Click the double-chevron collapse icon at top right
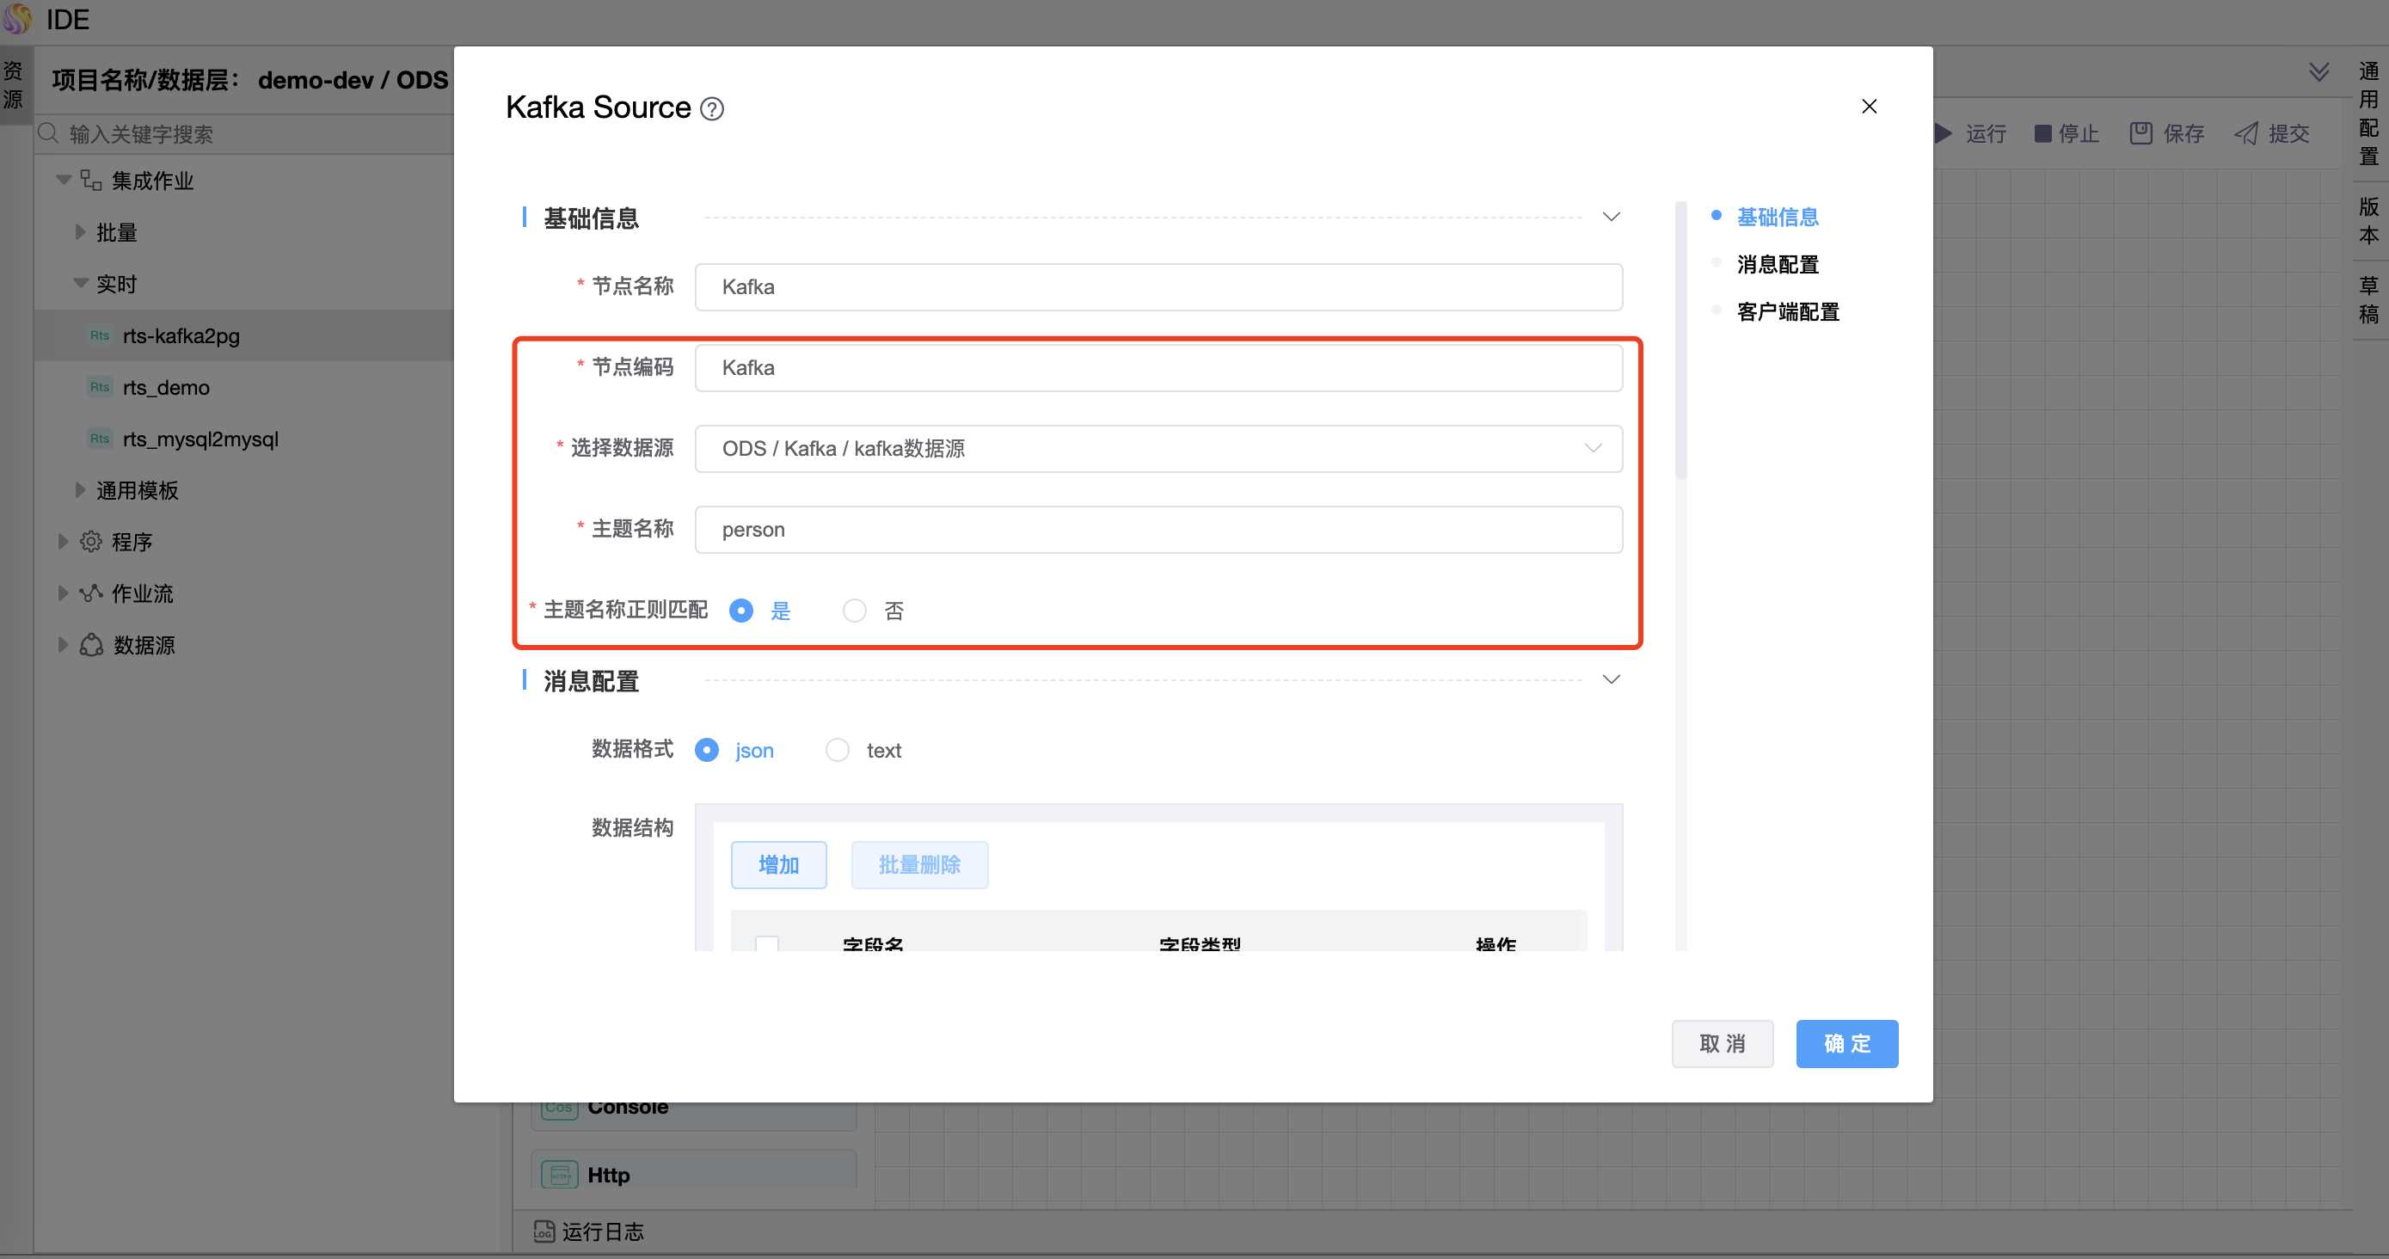The image size is (2389, 1259). [x=2318, y=72]
